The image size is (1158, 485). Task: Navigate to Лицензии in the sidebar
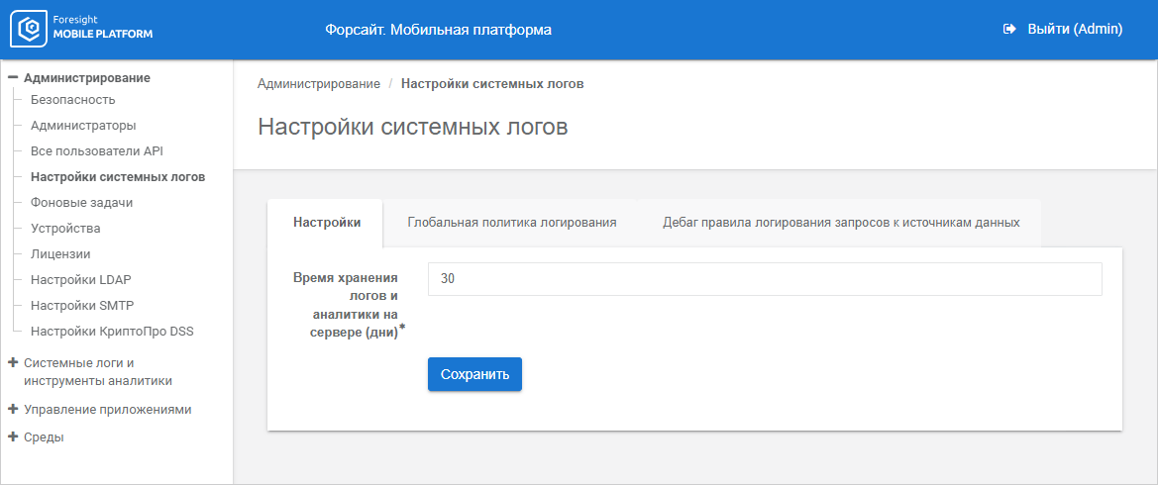pyautogui.click(x=60, y=253)
